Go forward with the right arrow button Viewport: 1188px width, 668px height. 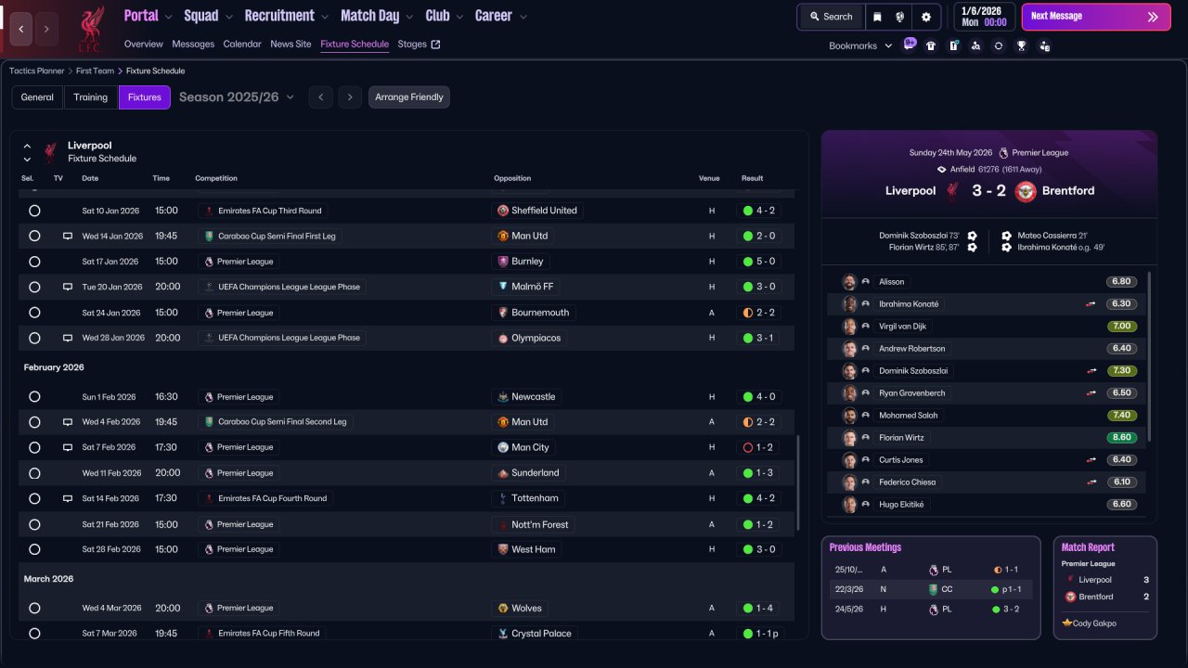46,29
